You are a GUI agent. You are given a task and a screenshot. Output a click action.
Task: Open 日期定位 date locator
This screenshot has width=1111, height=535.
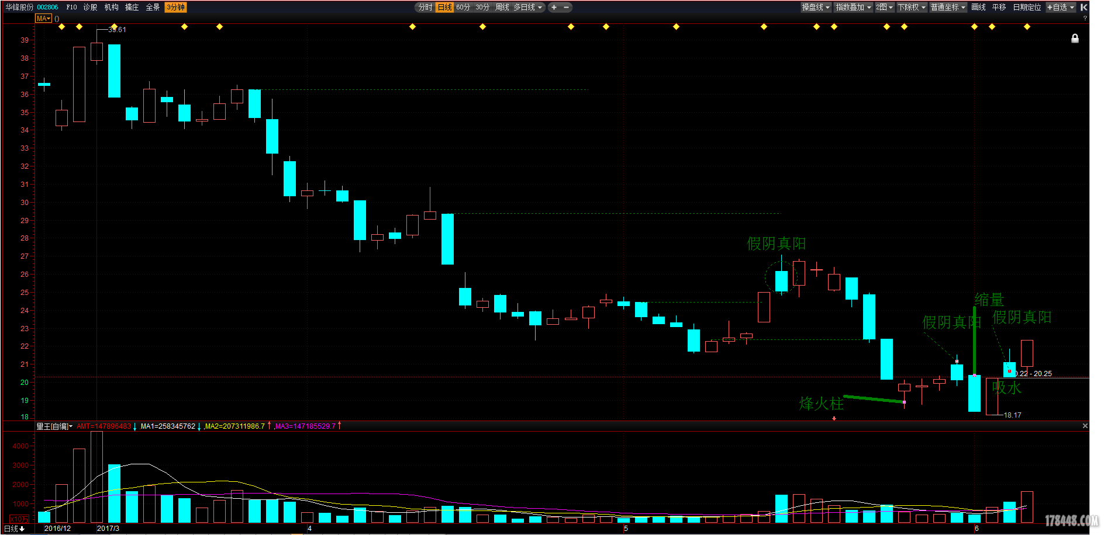1027,7
